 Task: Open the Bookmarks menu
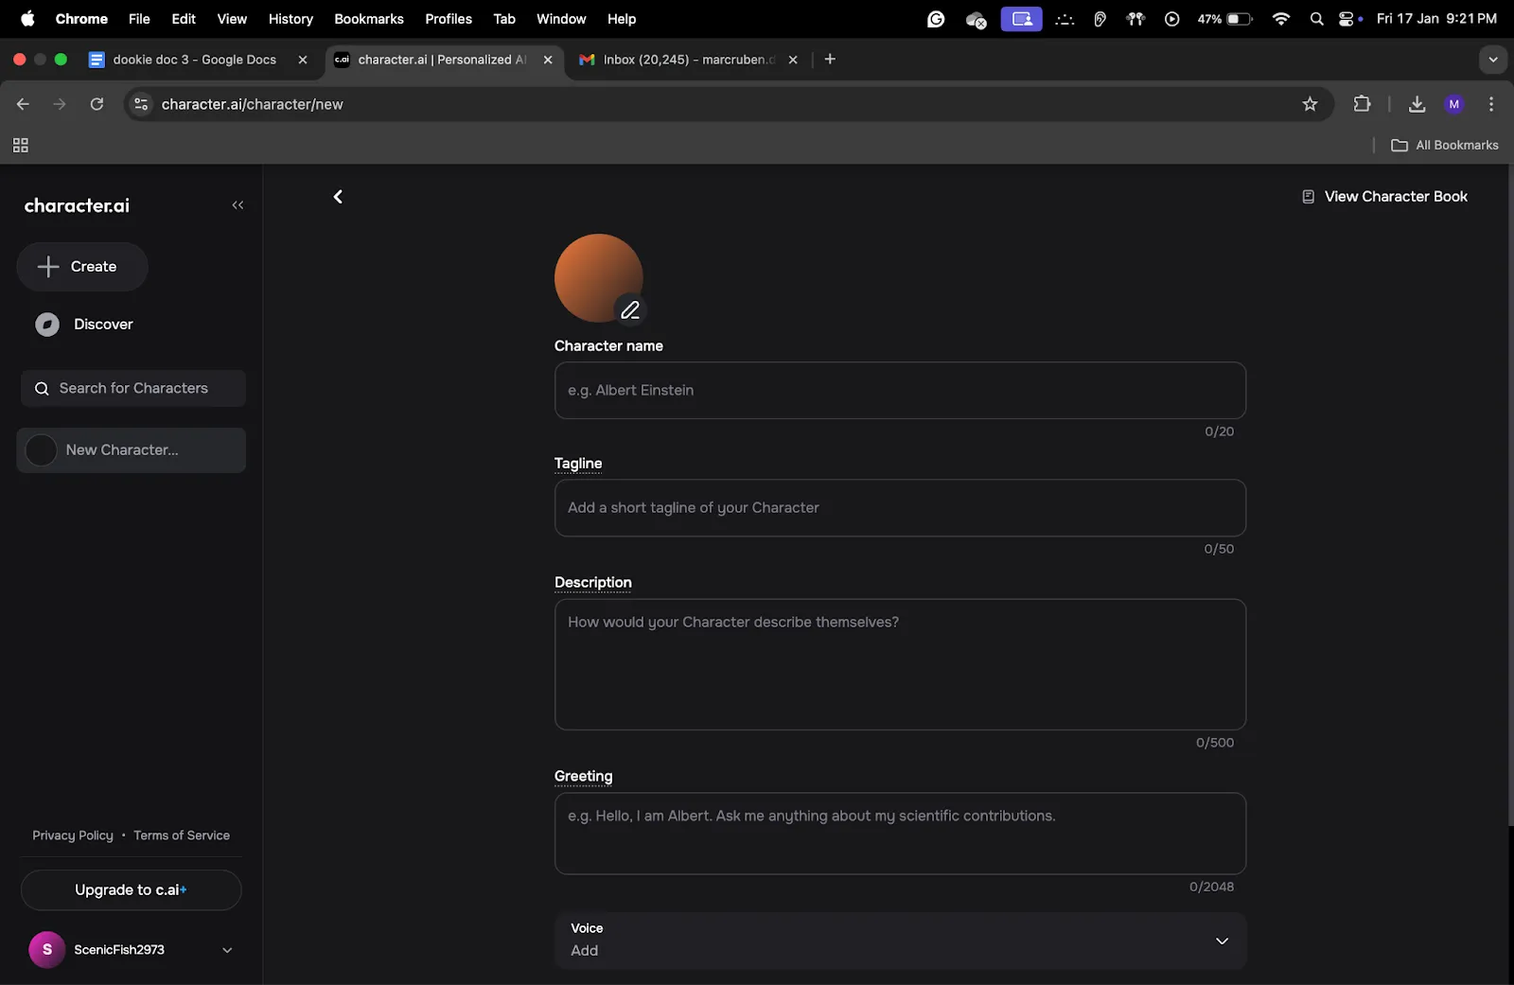[369, 19]
